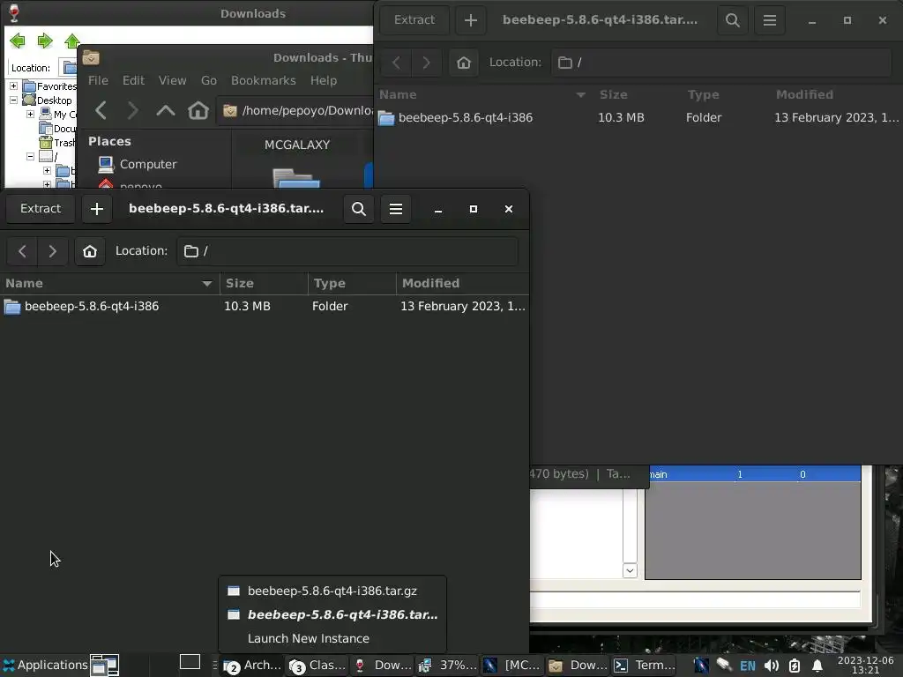Open hamburger menu in the background archive window
Viewport: 903px width, 677px height.
pos(769,20)
